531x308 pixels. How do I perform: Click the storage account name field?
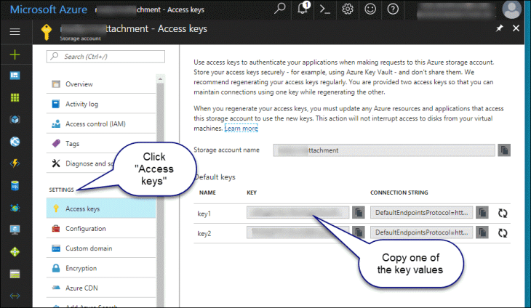click(x=384, y=150)
